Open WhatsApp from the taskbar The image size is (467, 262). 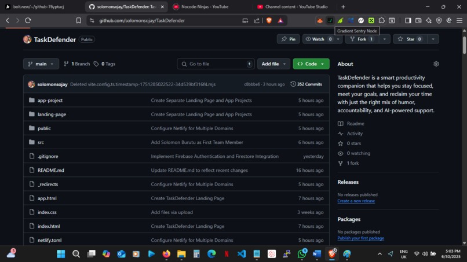click(302, 254)
